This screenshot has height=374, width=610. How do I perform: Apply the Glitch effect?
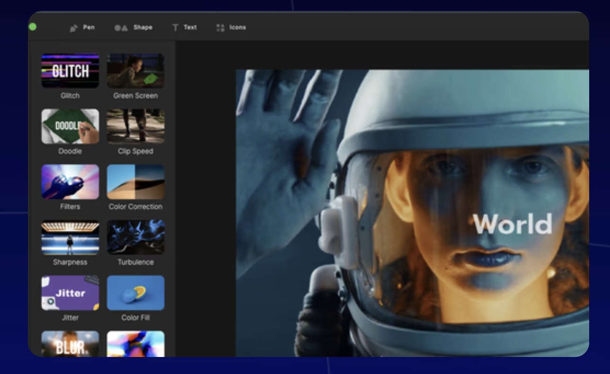point(70,71)
